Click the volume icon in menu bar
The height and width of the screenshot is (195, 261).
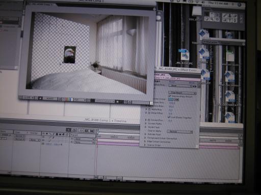click(203, 3)
